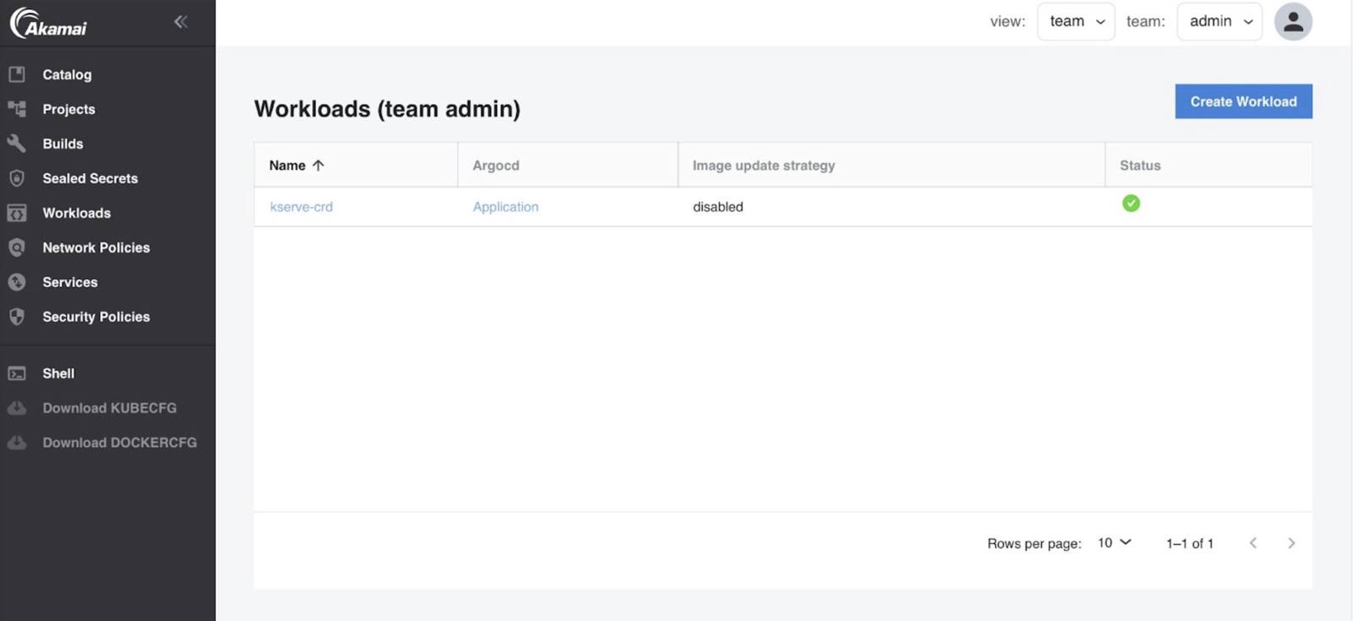
Task: Open Services in the sidebar menu
Action: [x=69, y=282]
